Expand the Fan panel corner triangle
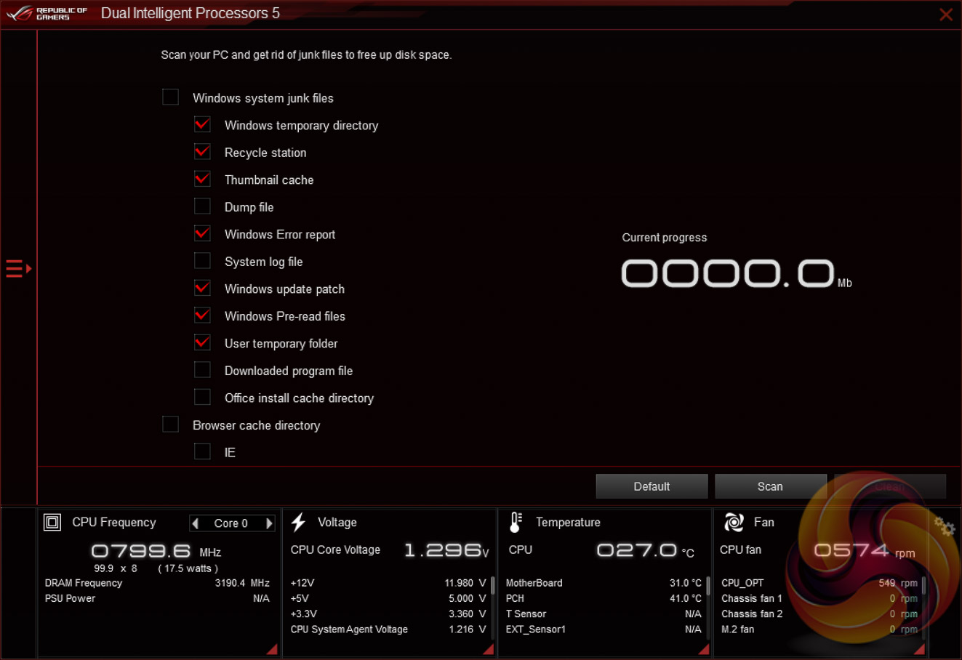This screenshot has width=962, height=660. (919, 649)
